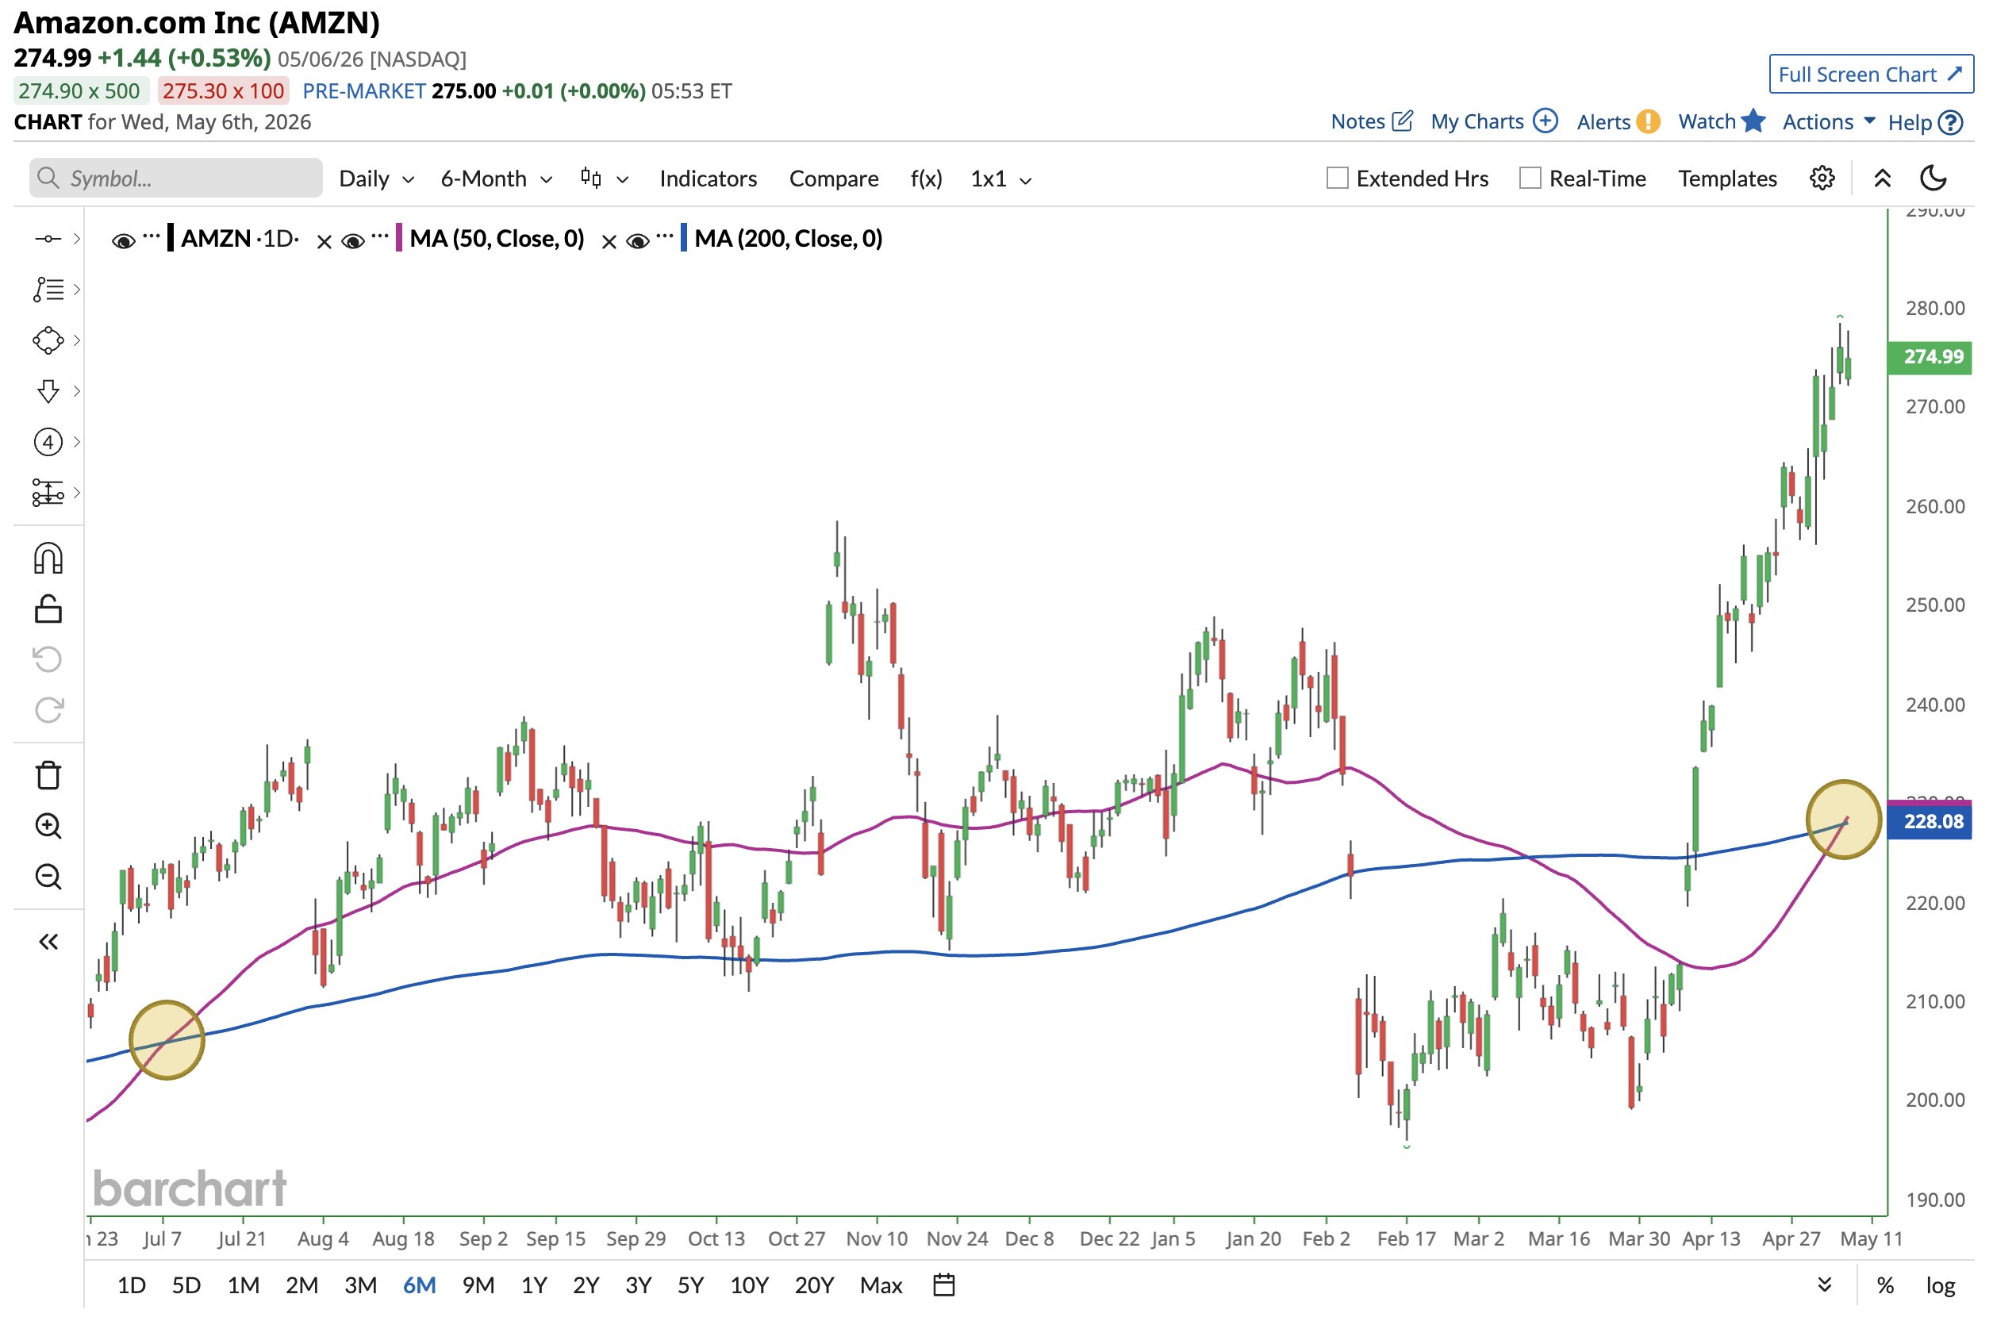This screenshot has width=1993, height=1317.
Task: Toggle the lock drawings icon
Action: [48, 609]
